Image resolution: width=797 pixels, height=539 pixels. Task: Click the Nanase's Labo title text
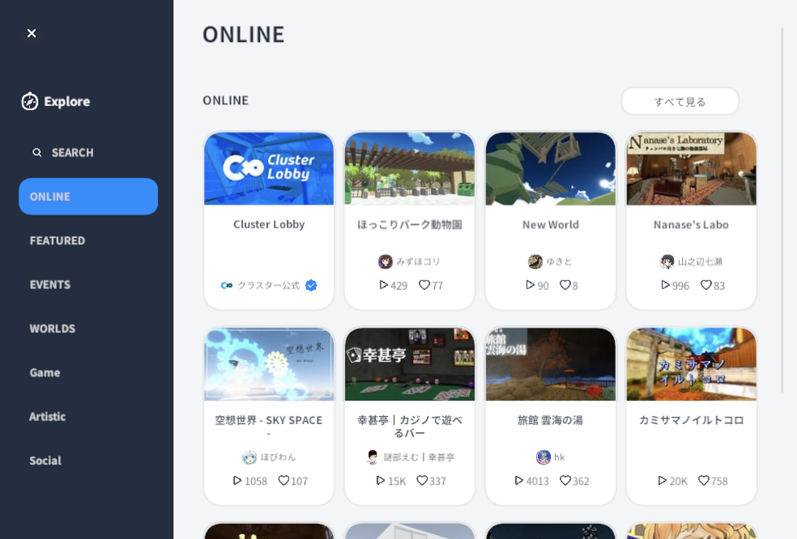pyautogui.click(x=691, y=225)
